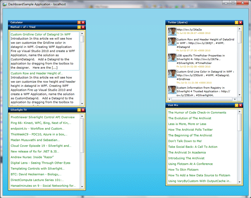Select Madan Musuvathi and Sebastian... entry
Image resolution: width=251 pixels, height=198 pixels.
(x=35, y=140)
